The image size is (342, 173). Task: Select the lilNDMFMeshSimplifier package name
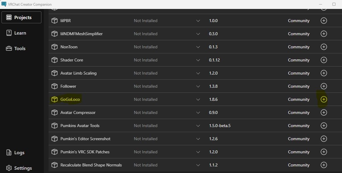[81, 34]
